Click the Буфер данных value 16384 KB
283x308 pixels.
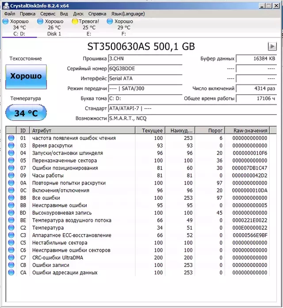coord(256,58)
